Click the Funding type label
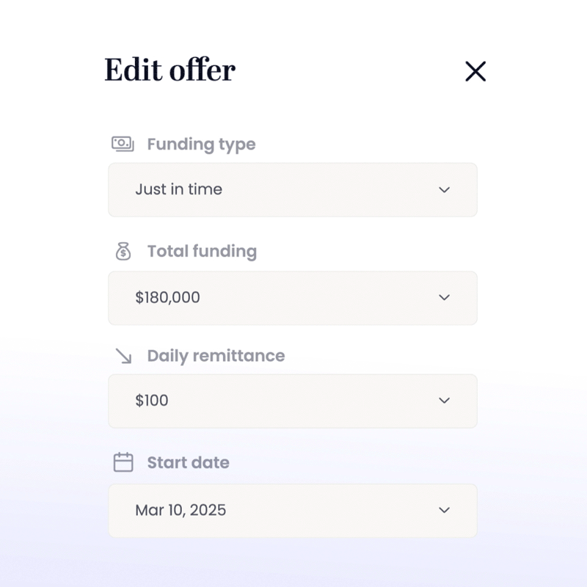This screenshot has width=587, height=587. click(201, 145)
